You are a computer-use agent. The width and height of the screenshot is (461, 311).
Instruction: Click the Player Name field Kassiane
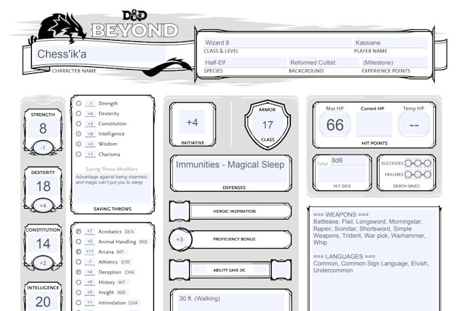390,43
